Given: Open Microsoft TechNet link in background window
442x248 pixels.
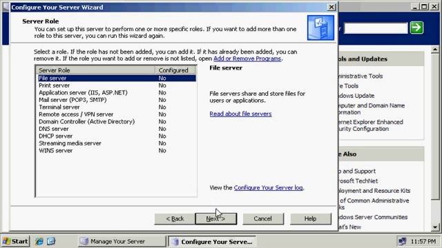Looking at the screenshot, I should pyautogui.click(x=358, y=180).
